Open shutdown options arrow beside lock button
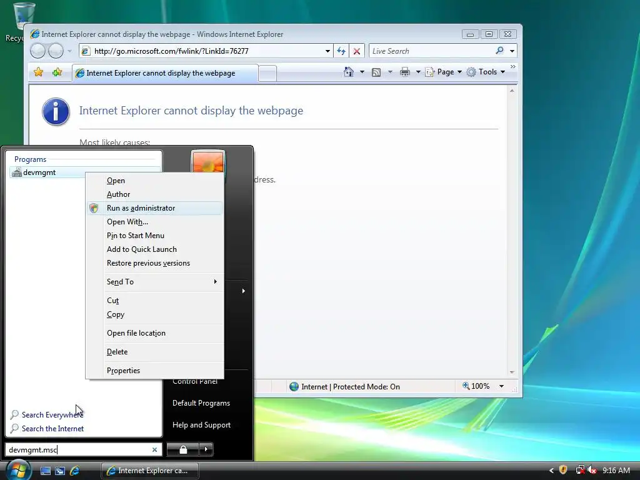Image resolution: width=640 pixels, height=480 pixels. tap(206, 449)
